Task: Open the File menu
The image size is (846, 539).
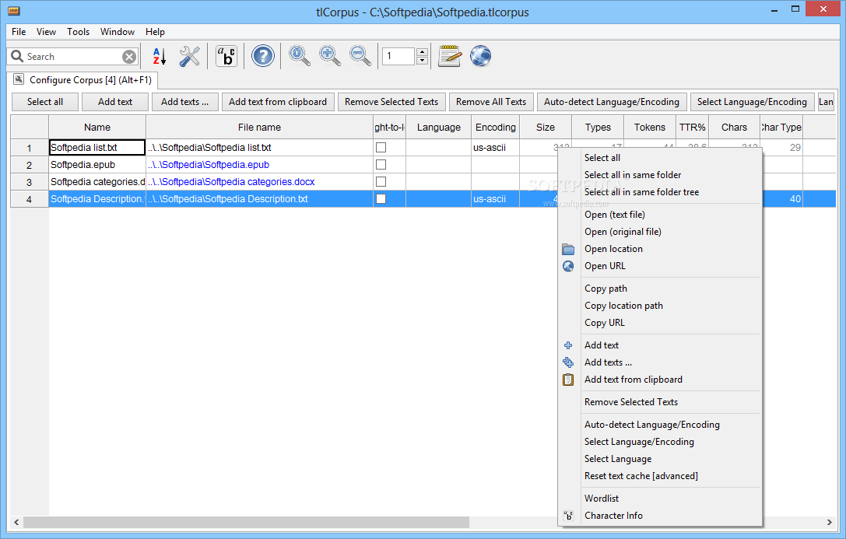Action: click(19, 32)
